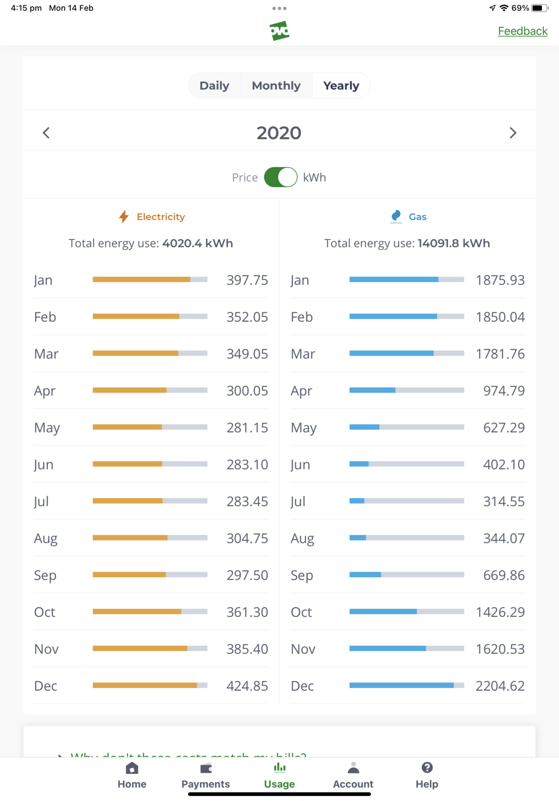Screen dimensions: 559x801
Task: Tap the Electricity lightning bolt icon
Action: point(123,217)
